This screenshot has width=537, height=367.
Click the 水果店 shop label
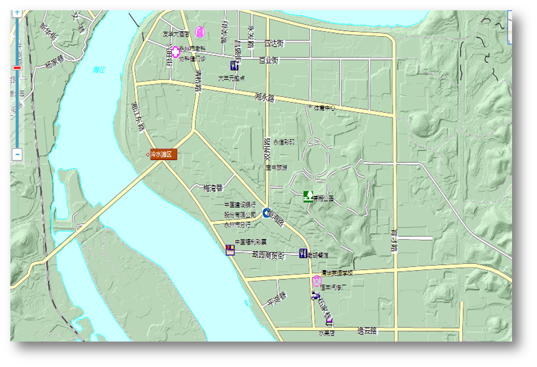(x=327, y=333)
